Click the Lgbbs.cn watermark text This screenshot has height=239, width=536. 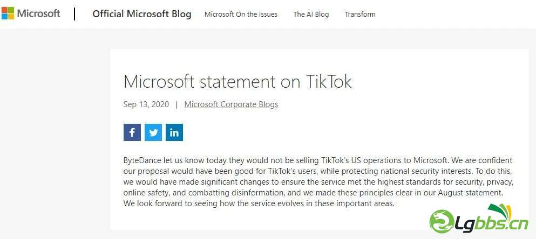(x=491, y=223)
